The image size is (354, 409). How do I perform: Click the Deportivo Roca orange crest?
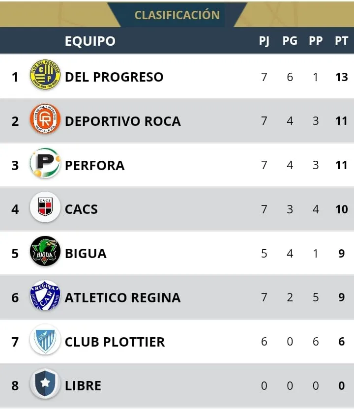(45, 120)
